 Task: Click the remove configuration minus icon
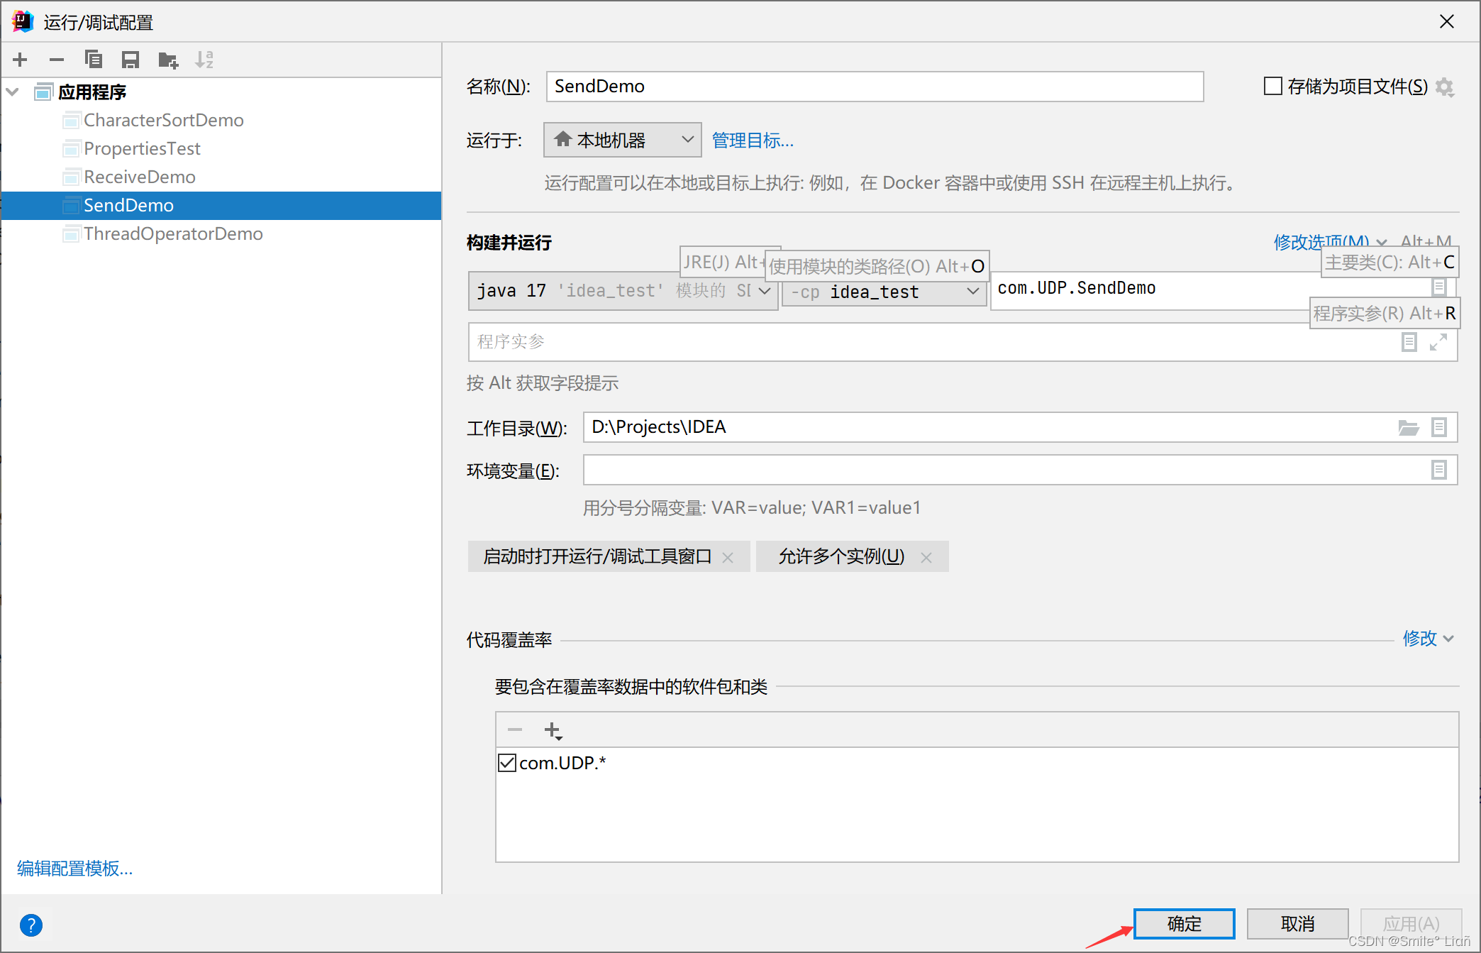pos(57,60)
